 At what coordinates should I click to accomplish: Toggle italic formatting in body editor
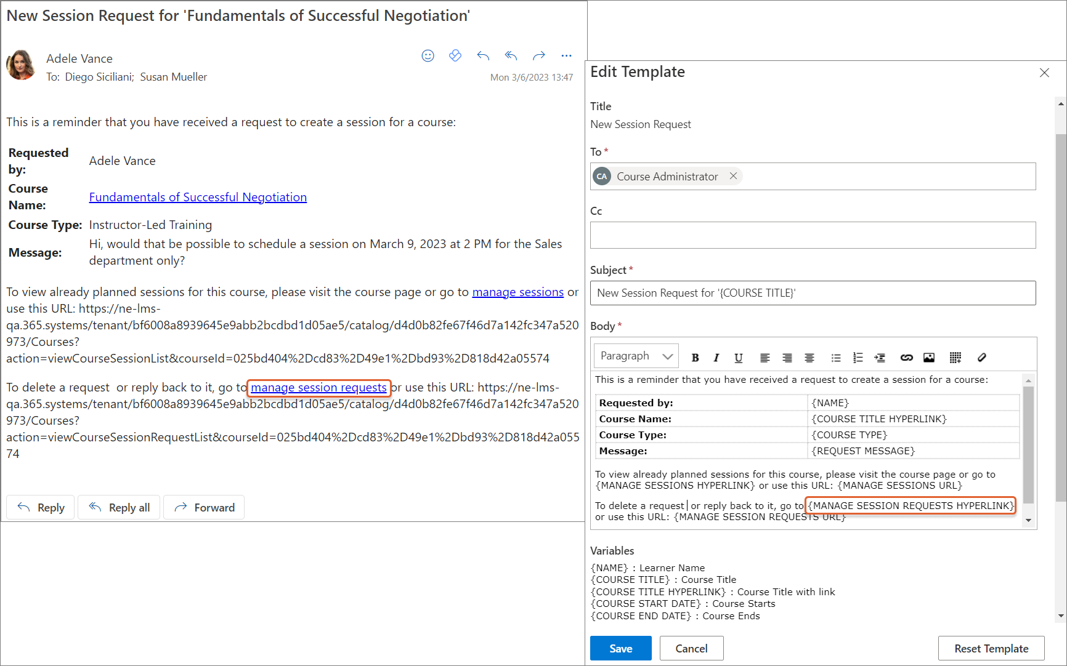click(x=716, y=358)
